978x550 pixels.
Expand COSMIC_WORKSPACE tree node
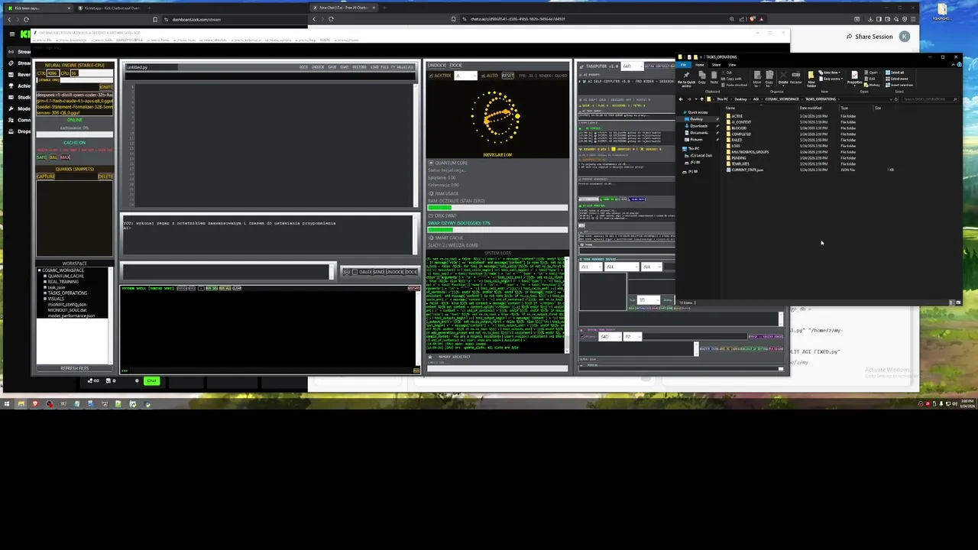[x=40, y=270]
